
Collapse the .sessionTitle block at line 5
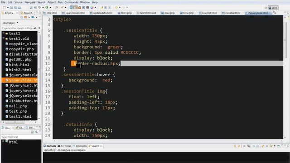51,30
